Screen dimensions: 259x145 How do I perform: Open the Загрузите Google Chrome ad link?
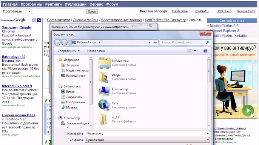[x=17, y=29]
